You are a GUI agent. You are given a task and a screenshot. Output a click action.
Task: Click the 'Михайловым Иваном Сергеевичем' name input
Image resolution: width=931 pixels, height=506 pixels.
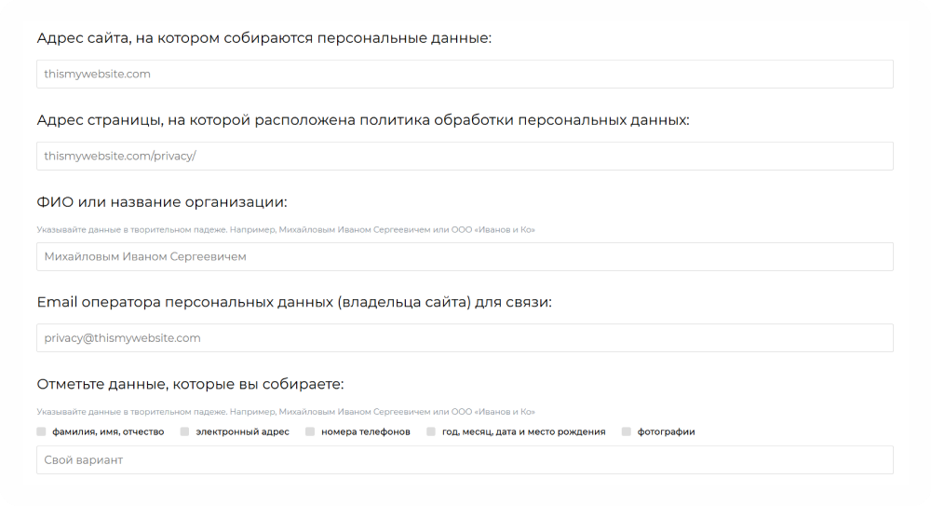(x=465, y=257)
